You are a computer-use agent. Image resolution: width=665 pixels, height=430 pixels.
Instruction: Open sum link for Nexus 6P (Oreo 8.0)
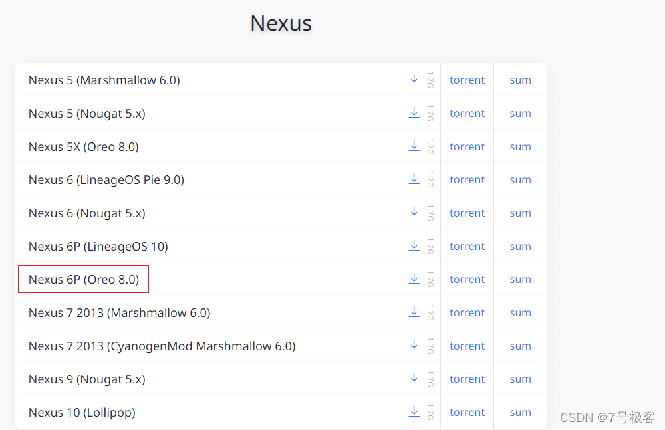pyautogui.click(x=521, y=279)
